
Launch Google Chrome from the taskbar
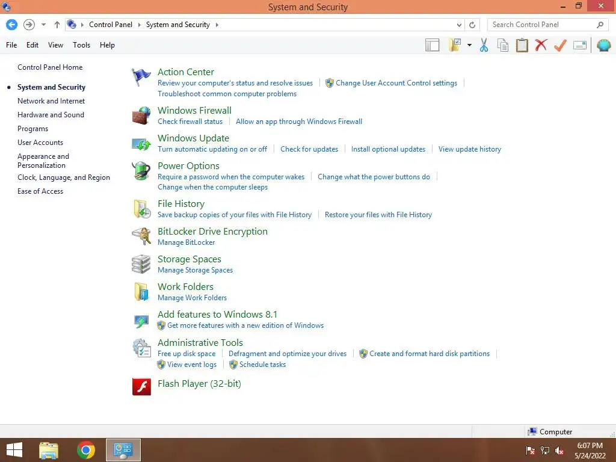86,450
